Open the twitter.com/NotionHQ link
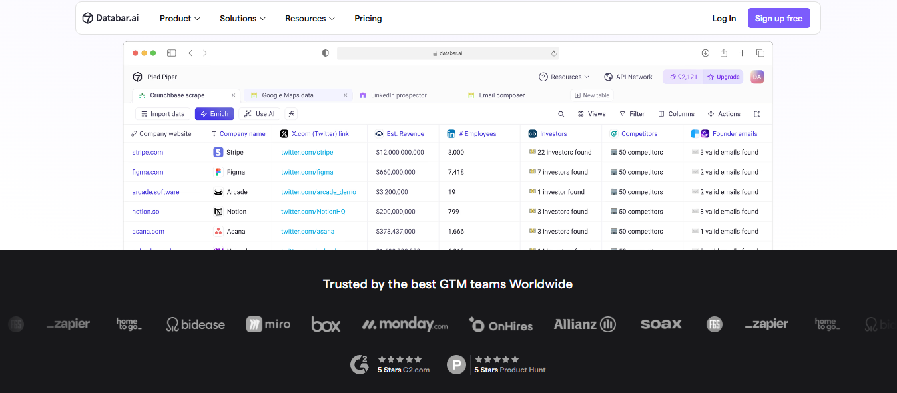The height and width of the screenshot is (393, 897). click(x=313, y=212)
